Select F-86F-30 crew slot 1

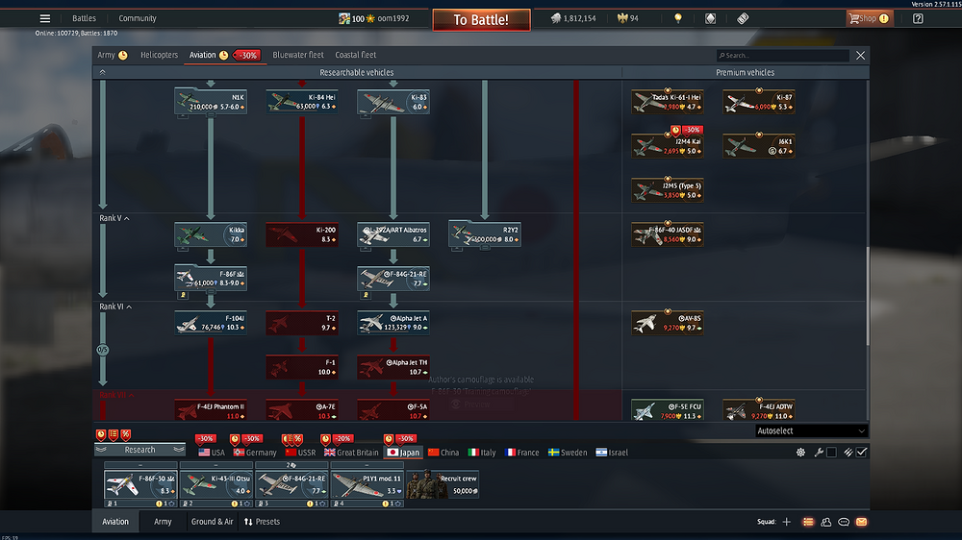pyautogui.click(x=140, y=485)
